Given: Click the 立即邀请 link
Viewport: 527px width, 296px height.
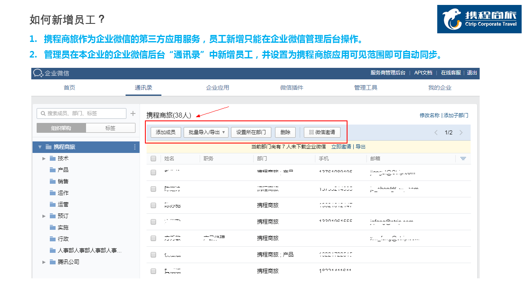Looking at the screenshot, I should 341,146.
